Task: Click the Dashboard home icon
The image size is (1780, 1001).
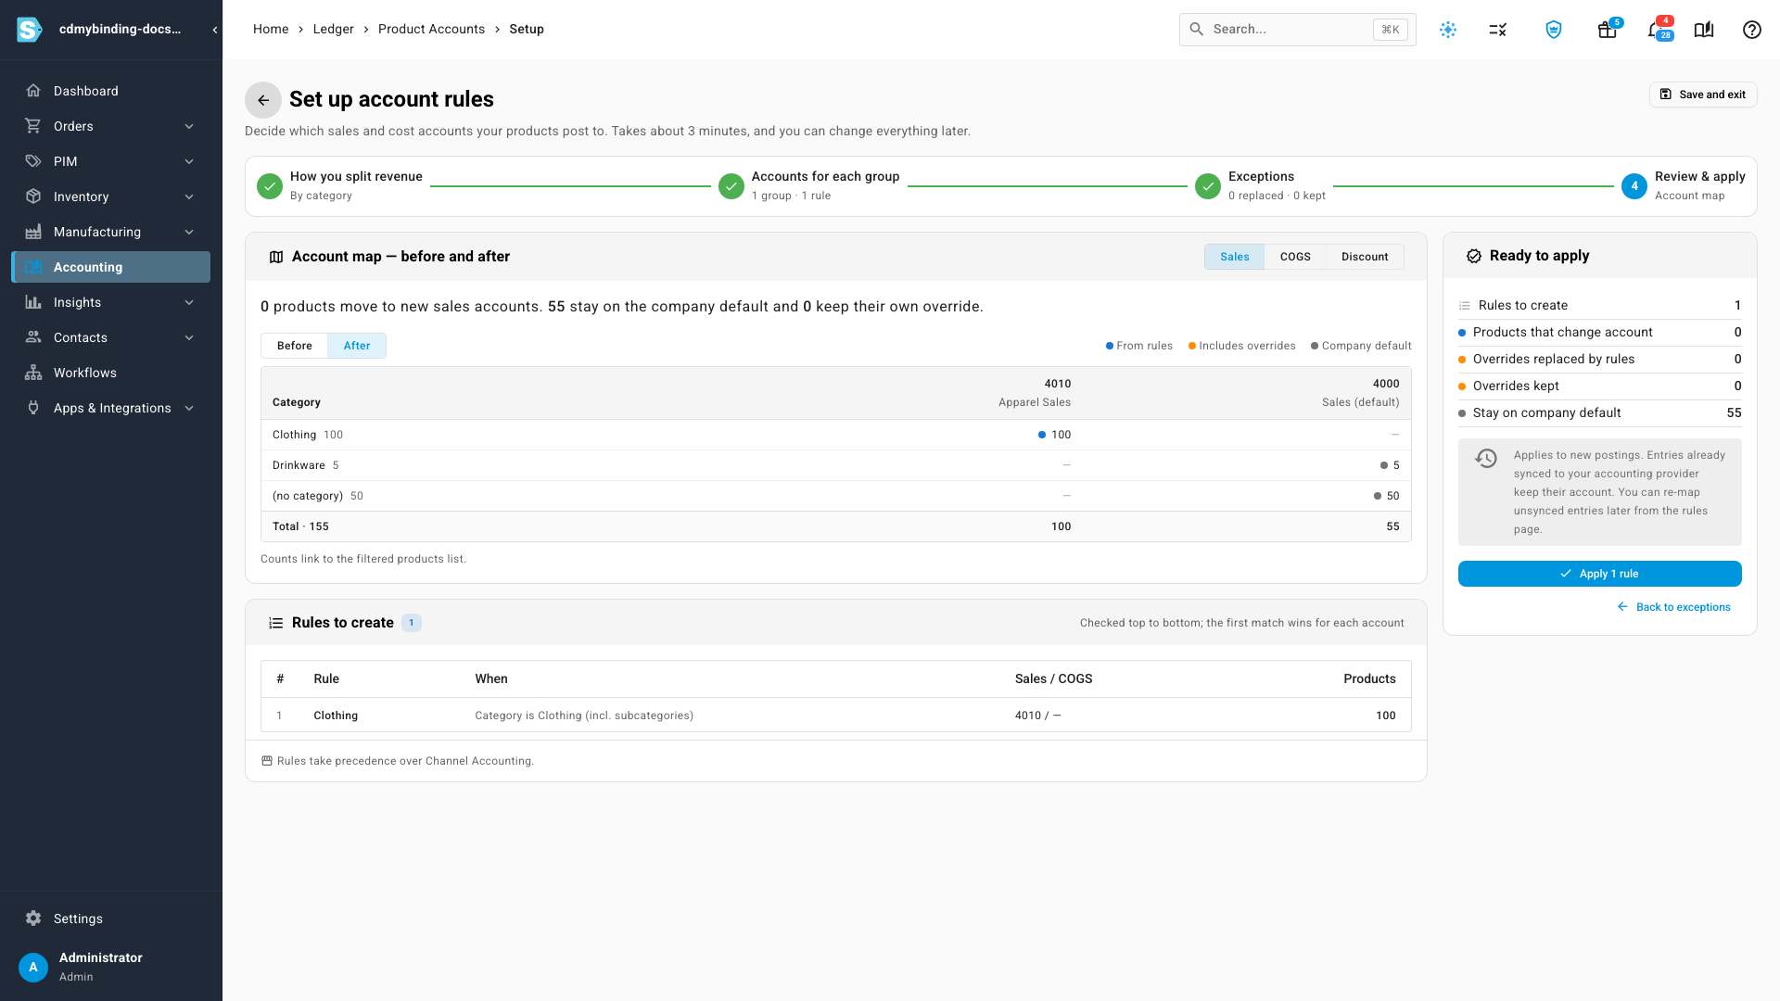Action: coord(33,91)
